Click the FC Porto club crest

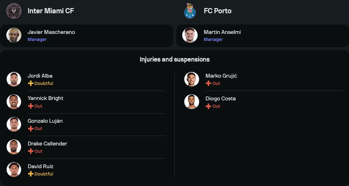190,11
